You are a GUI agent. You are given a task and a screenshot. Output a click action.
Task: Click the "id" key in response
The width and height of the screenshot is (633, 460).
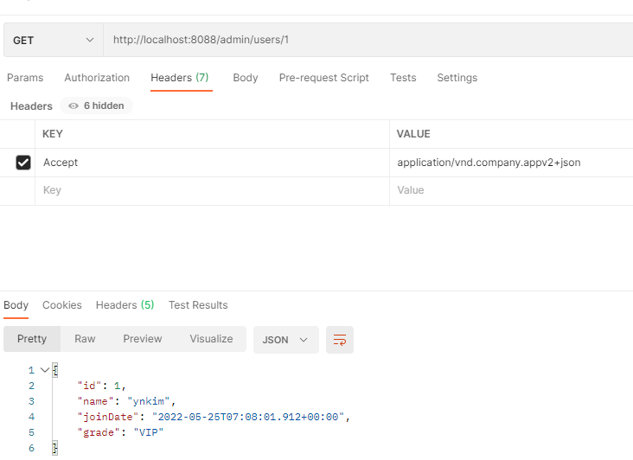[89, 386]
